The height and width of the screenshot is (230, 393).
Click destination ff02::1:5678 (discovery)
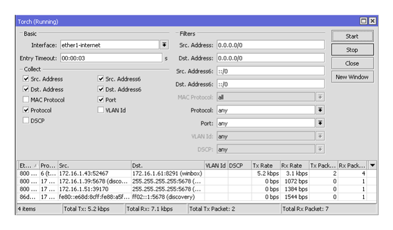click(163, 197)
